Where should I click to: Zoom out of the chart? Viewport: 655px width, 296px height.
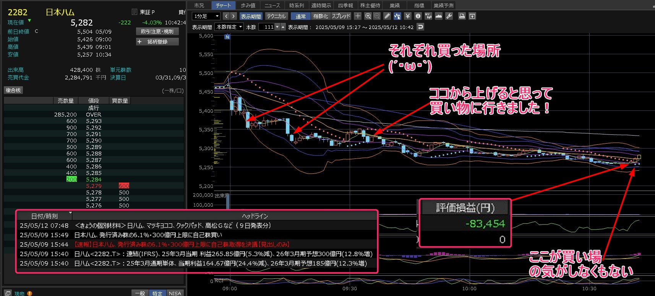click(377, 16)
